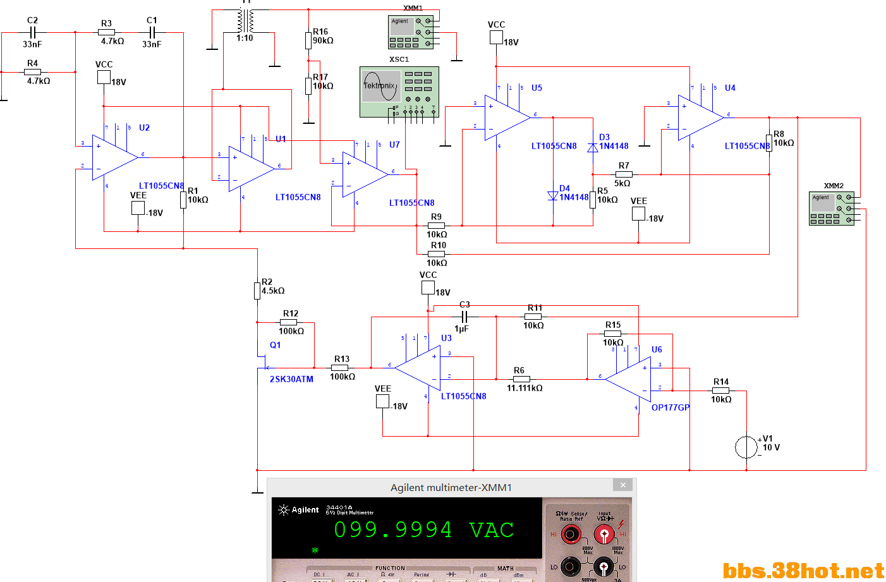886x582 pixels.
Task: Click the 4.7kΩ value label of R4
Action: pyautogui.click(x=38, y=81)
